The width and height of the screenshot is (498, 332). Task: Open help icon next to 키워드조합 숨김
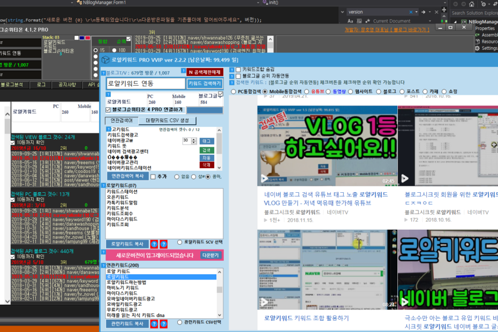pos(232,70)
